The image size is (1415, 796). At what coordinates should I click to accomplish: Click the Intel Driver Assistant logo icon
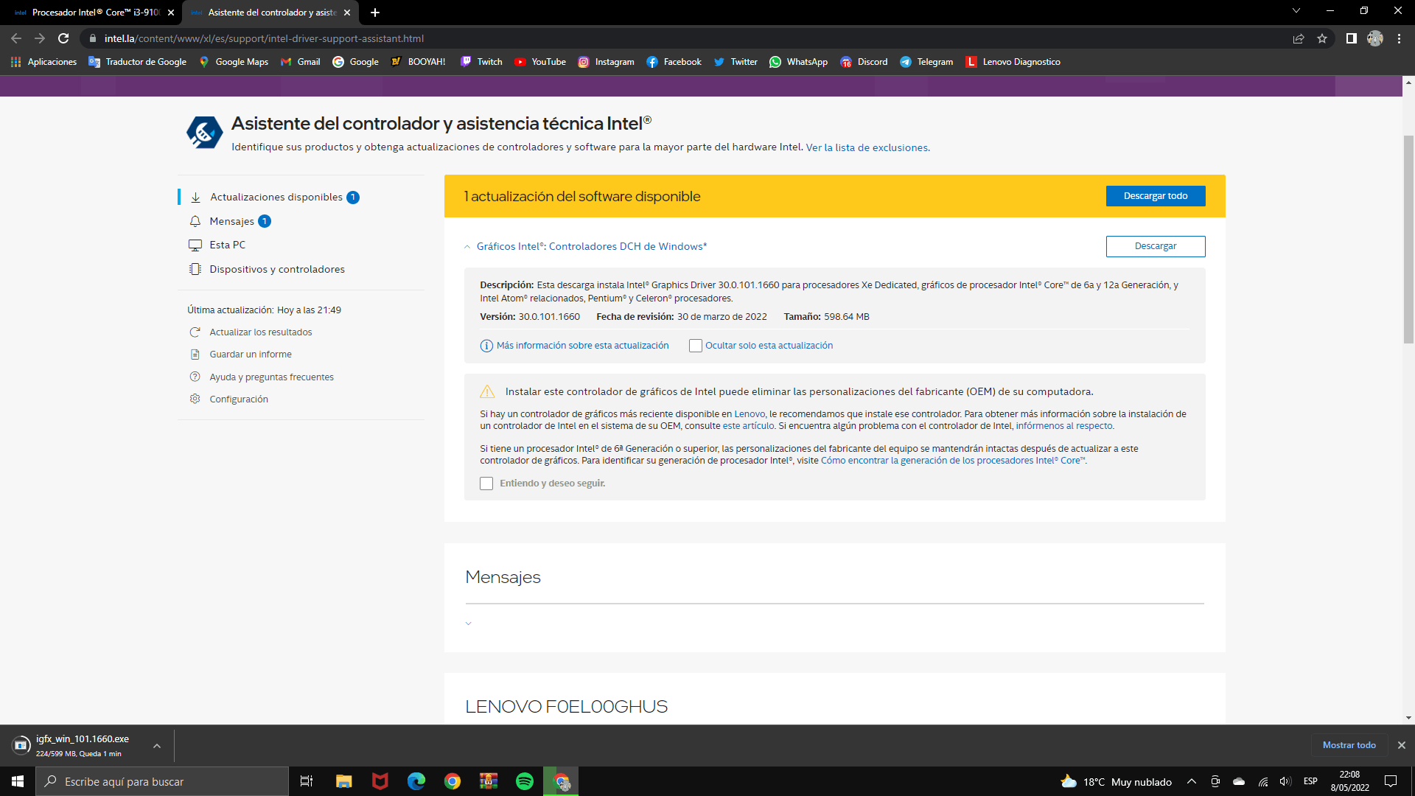204,133
